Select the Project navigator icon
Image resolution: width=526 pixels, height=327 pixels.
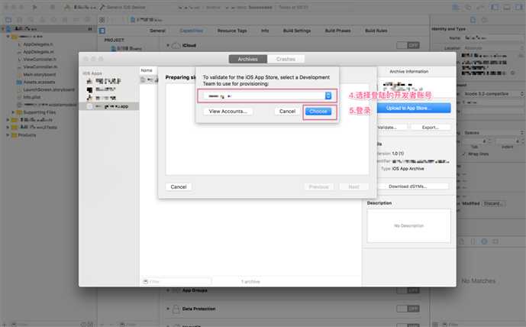8,20
